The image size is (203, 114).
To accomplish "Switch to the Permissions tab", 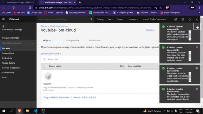I will tap(95, 40).
